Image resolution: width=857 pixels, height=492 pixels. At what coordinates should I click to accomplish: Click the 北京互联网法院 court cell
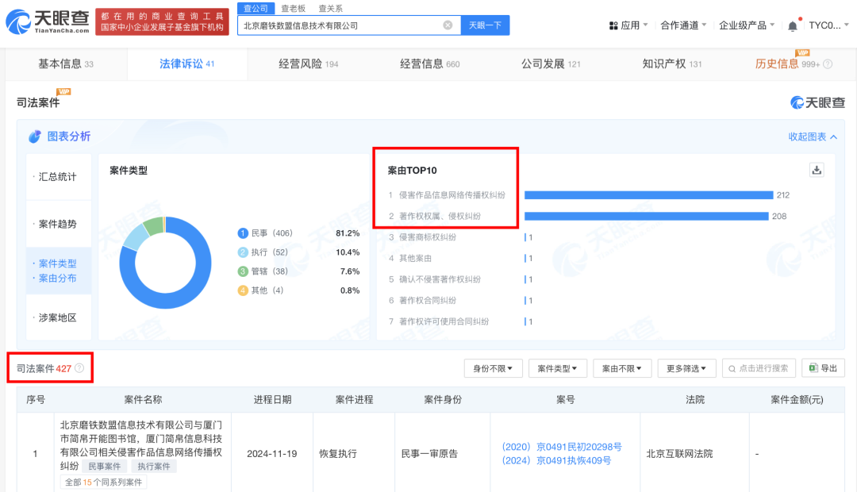tap(679, 454)
